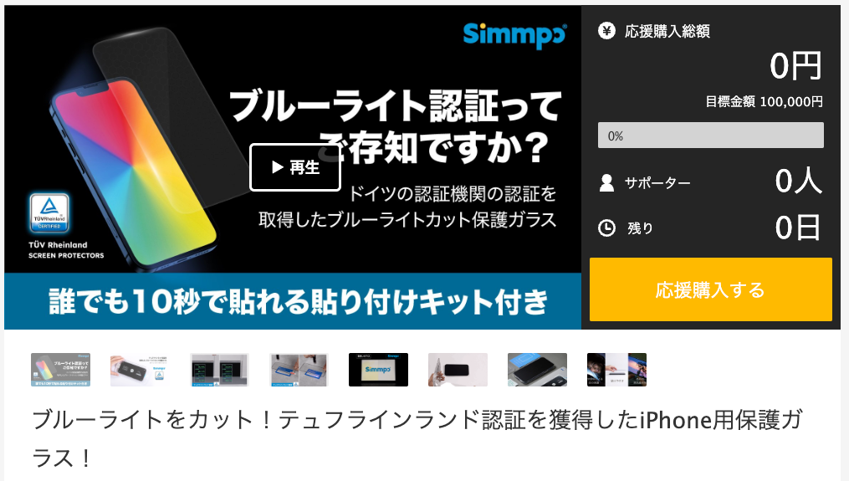Open the thumbnail showing two green meter displays
The height and width of the screenshot is (481, 849).
pyautogui.click(x=219, y=370)
